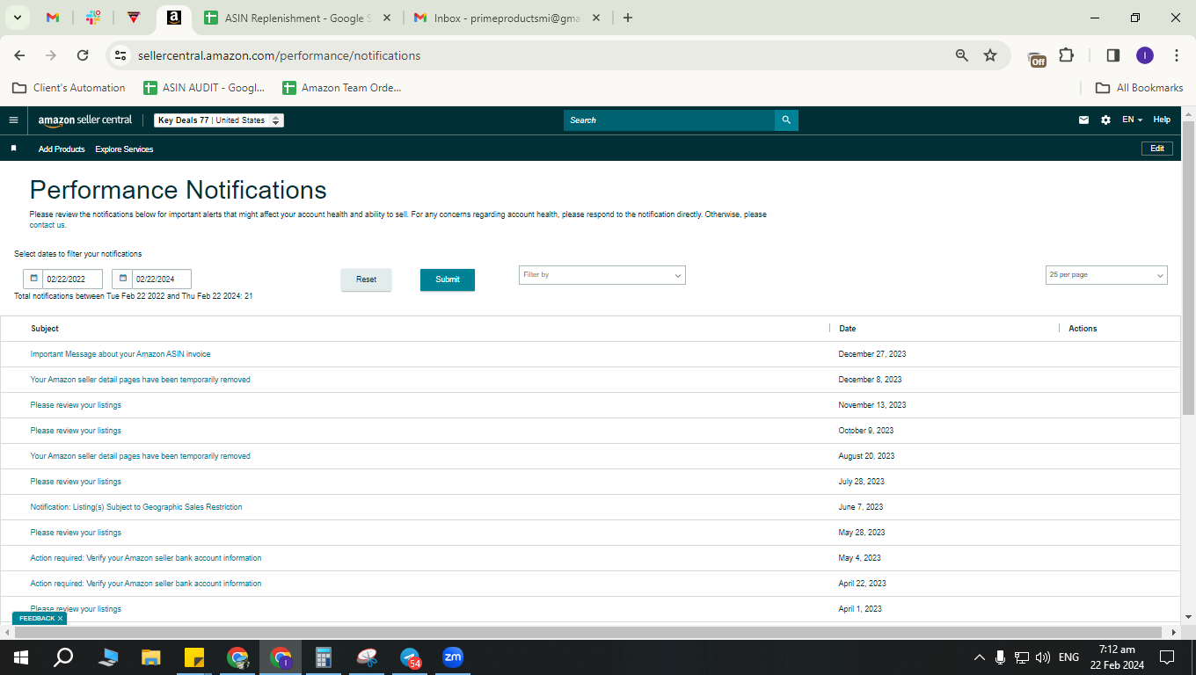
Task: Open the Windows Start menu
Action: (x=21, y=657)
